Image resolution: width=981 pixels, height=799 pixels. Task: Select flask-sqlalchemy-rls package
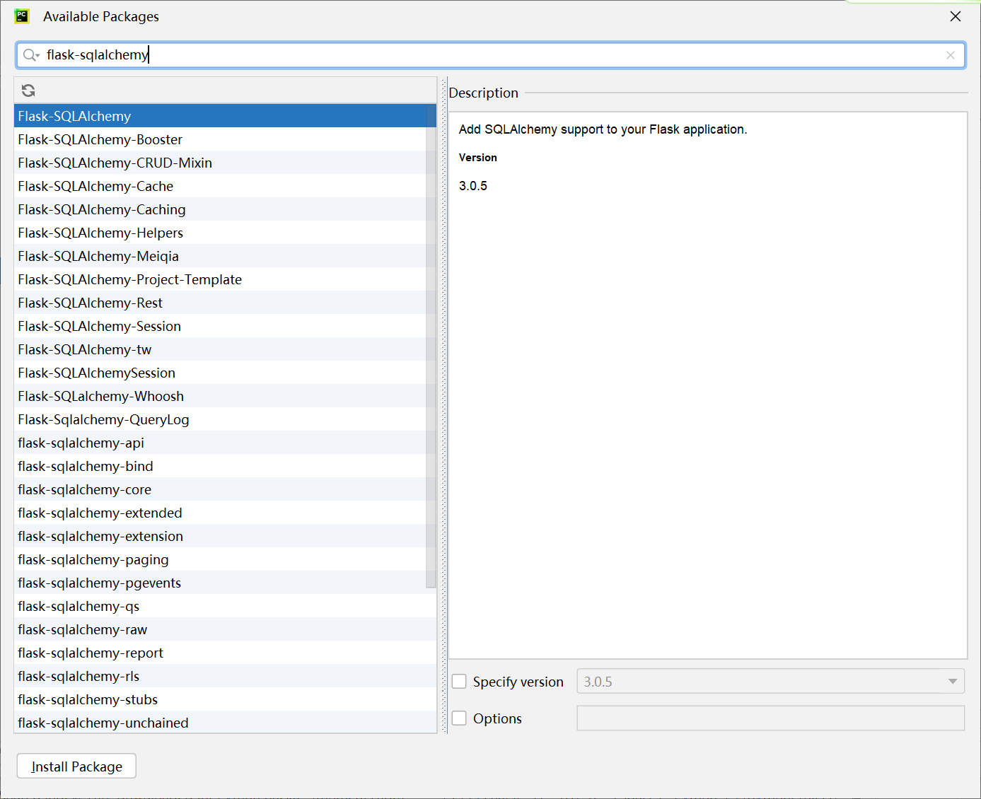[x=225, y=676]
